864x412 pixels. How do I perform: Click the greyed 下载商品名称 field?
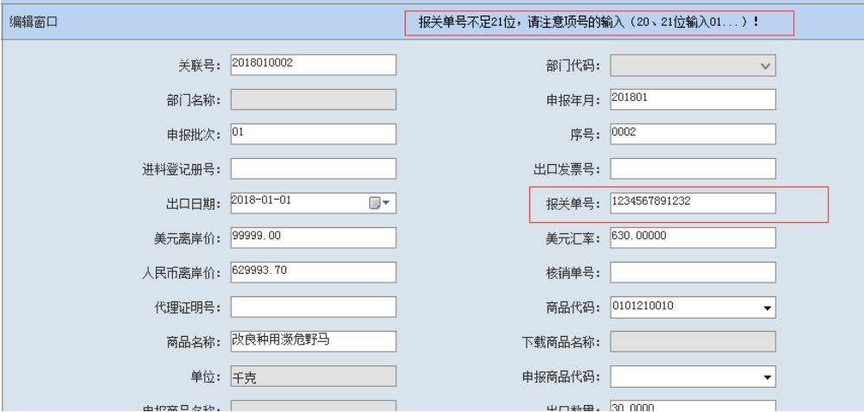692,341
